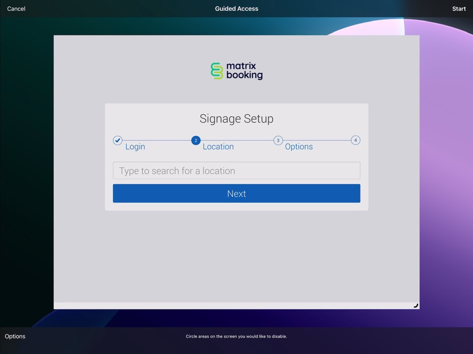Image resolution: width=473 pixels, height=354 pixels.
Task: Cancel Guided Access setup
Action: click(x=16, y=8)
